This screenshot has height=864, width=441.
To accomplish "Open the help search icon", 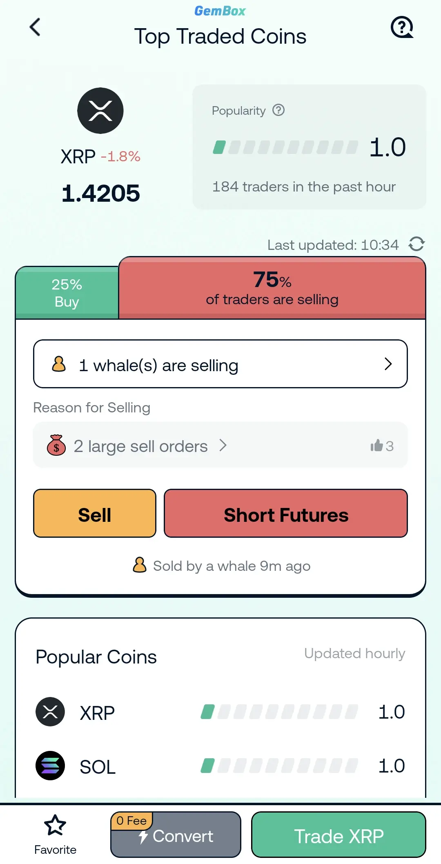I will click(x=402, y=27).
